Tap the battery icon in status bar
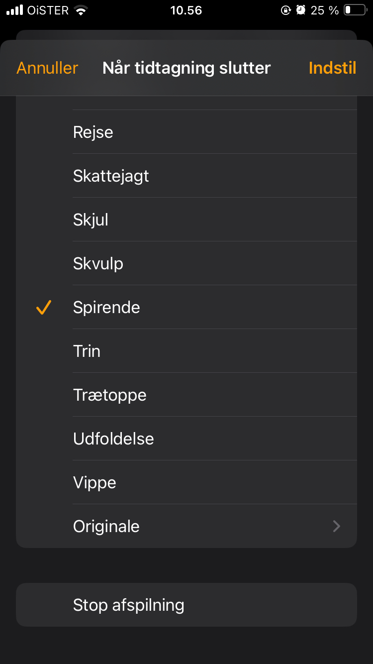The height and width of the screenshot is (664, 373). 355,10
